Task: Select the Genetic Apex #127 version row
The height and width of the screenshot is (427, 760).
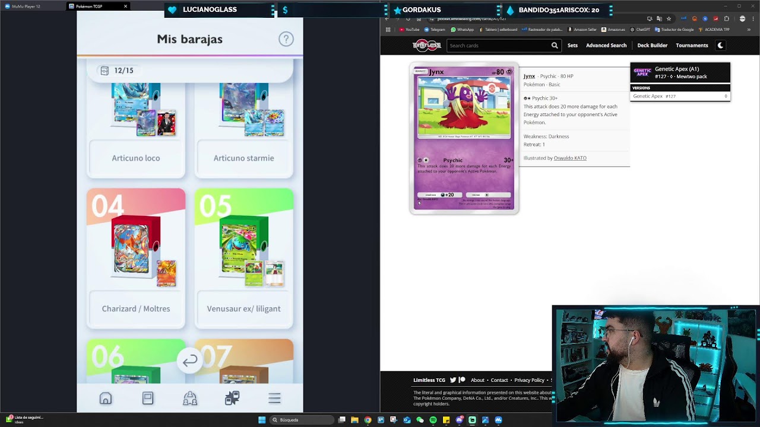Action: click(680, 96)
